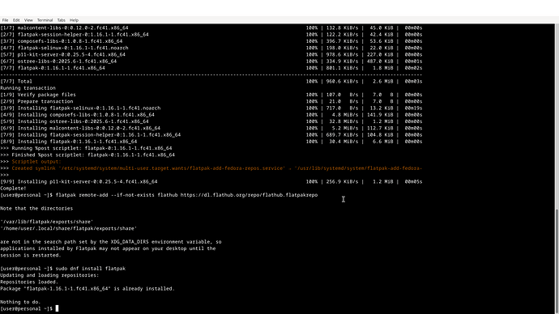The width and height of the screenshot is (559, 314).
Task: Click the '[5/7] p11-kit-server' download row
Action: pyautogui.click(x=211, y=54)
